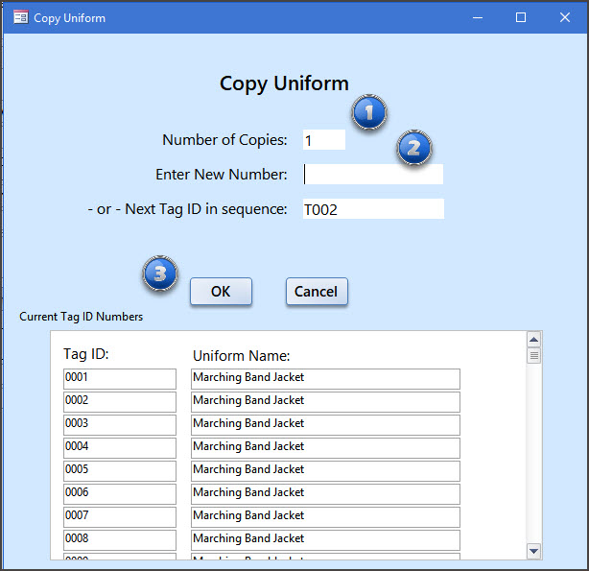Screen dimensions: 589x571
Task: Select Tag ID 0004 field
Action: 120,447
